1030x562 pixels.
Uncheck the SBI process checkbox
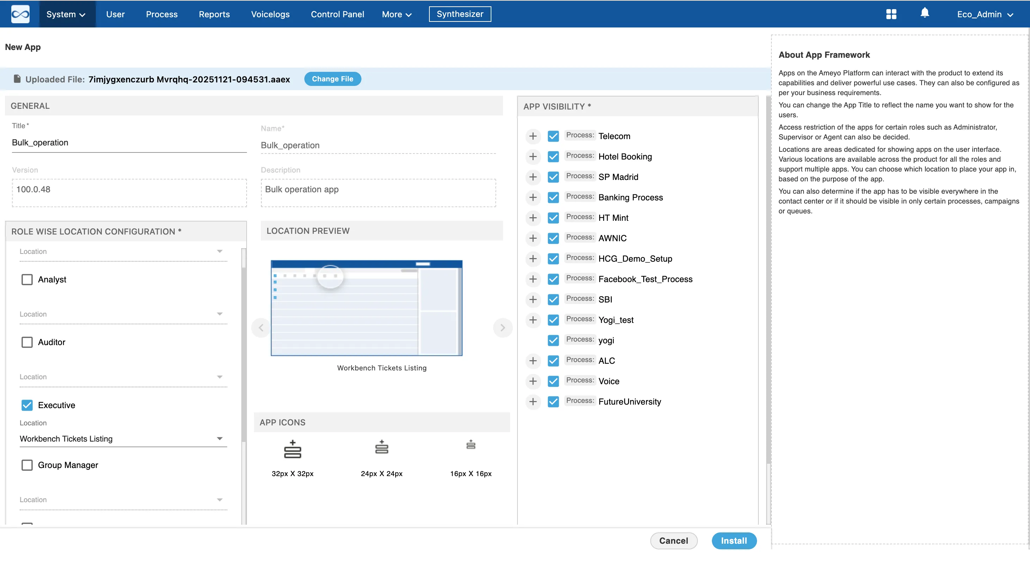coord(553,299)
